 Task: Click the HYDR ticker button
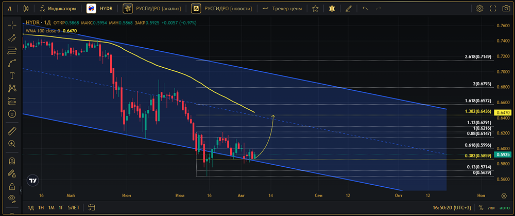click(101, 9)
